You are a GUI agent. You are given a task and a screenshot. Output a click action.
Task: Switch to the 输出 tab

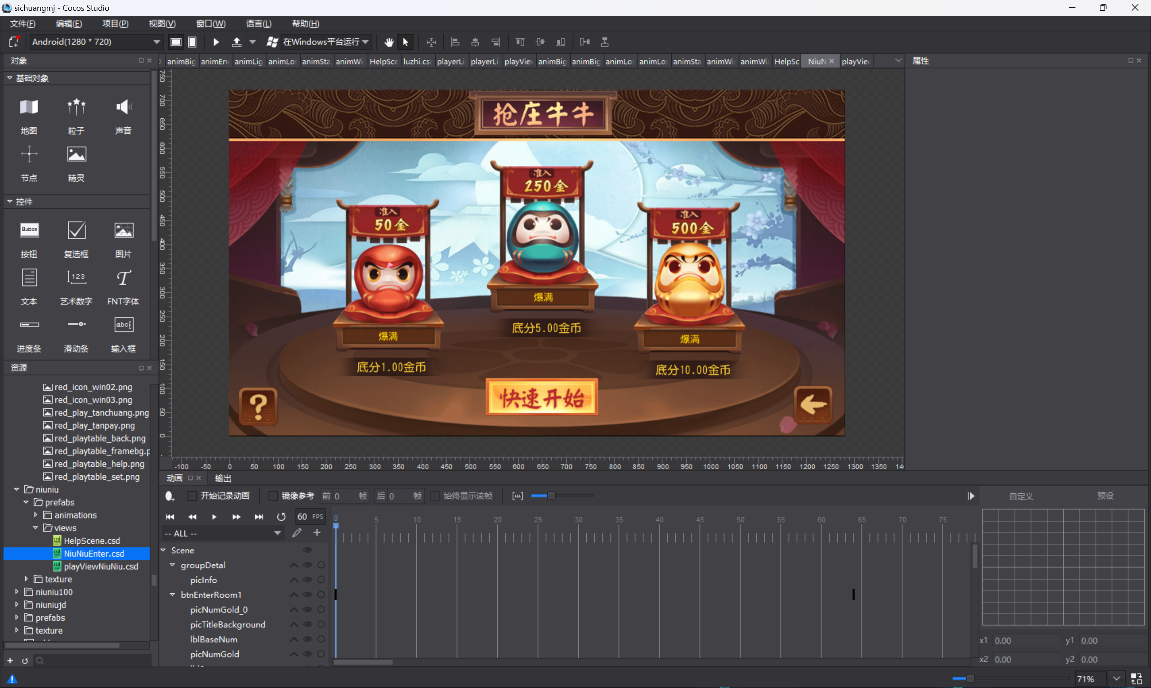pyautogui.click(x=223, y=478)
